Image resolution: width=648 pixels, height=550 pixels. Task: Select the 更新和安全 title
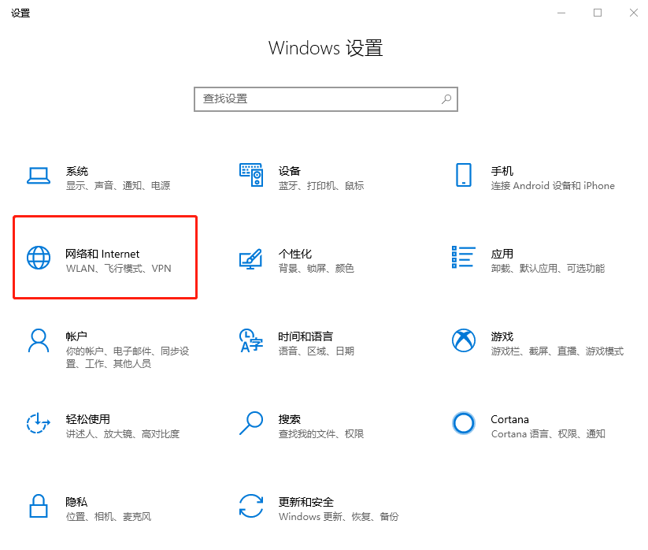(x=305, y=502)
